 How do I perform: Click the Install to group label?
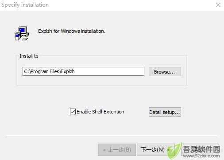[x=29, y=56]
